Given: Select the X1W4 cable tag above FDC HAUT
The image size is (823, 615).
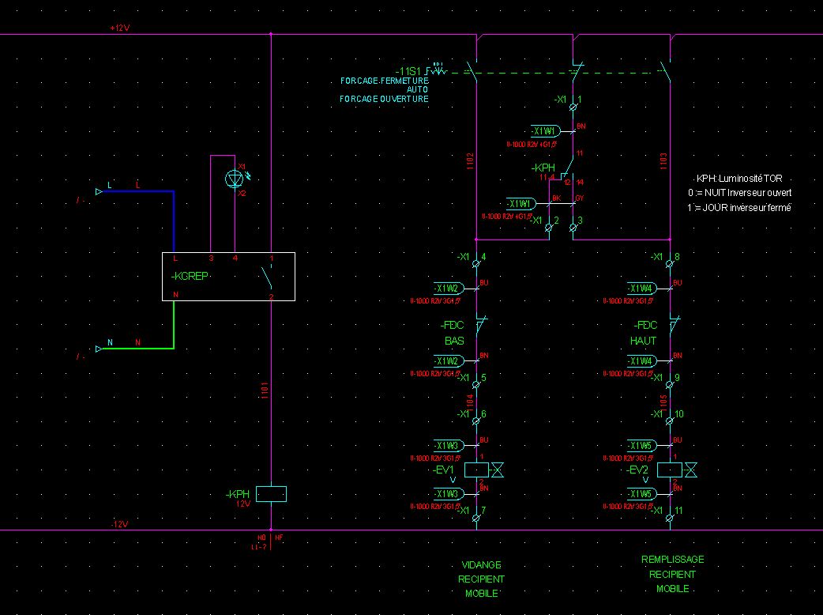Looking at the screenshot, I should [640, 288].
